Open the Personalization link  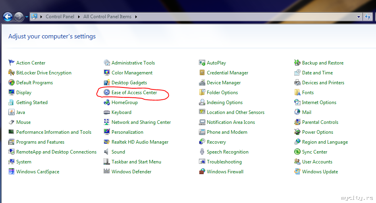pyautogui.click(x=127, y=132)
